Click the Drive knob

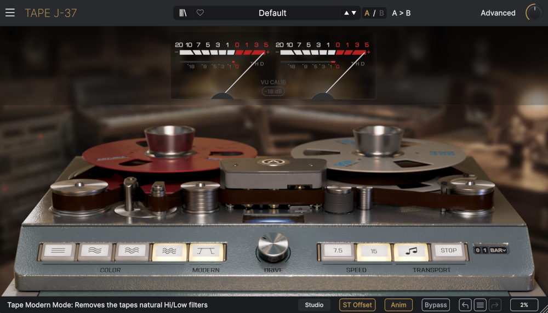click(x=273, y=247)
